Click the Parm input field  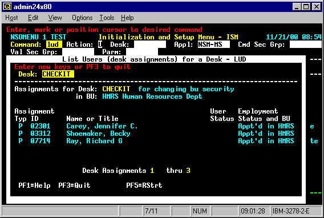(142, 52)
